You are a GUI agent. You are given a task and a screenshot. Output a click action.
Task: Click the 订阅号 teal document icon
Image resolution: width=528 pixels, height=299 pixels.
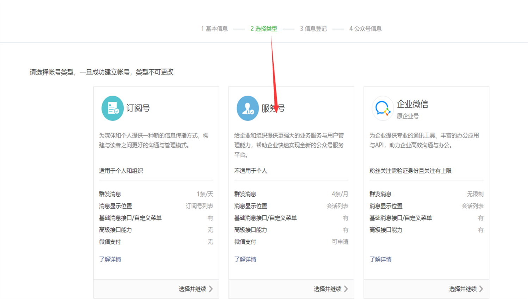pos(112,108)
